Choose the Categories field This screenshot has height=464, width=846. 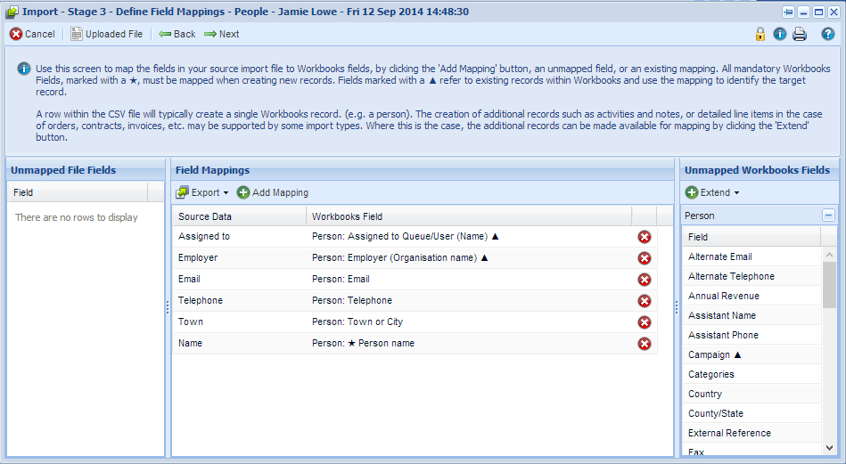pos(752,374)
